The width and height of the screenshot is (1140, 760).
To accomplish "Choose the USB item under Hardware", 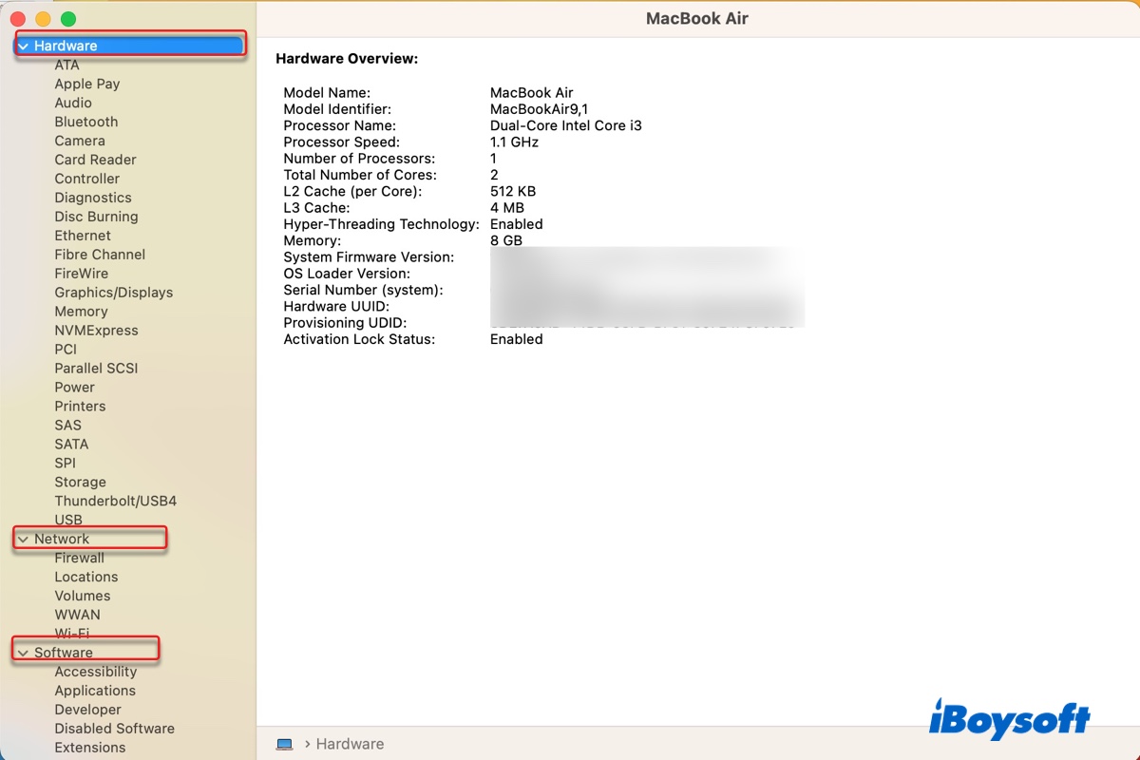I will pyautogui.click(x=68, y=520).
